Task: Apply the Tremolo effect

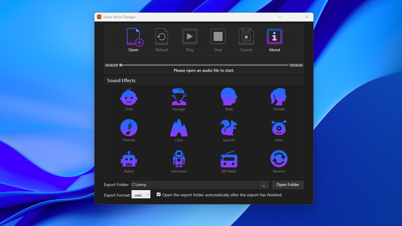Action: (129, 130)
